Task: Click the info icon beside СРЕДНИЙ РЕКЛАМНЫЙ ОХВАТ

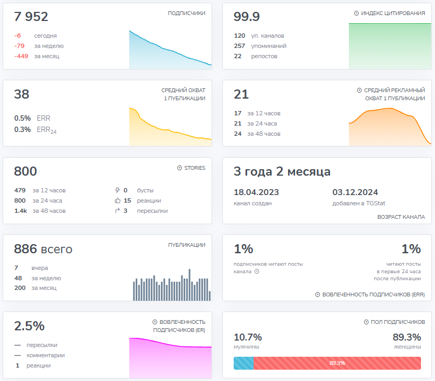Action: coord(359,90)
